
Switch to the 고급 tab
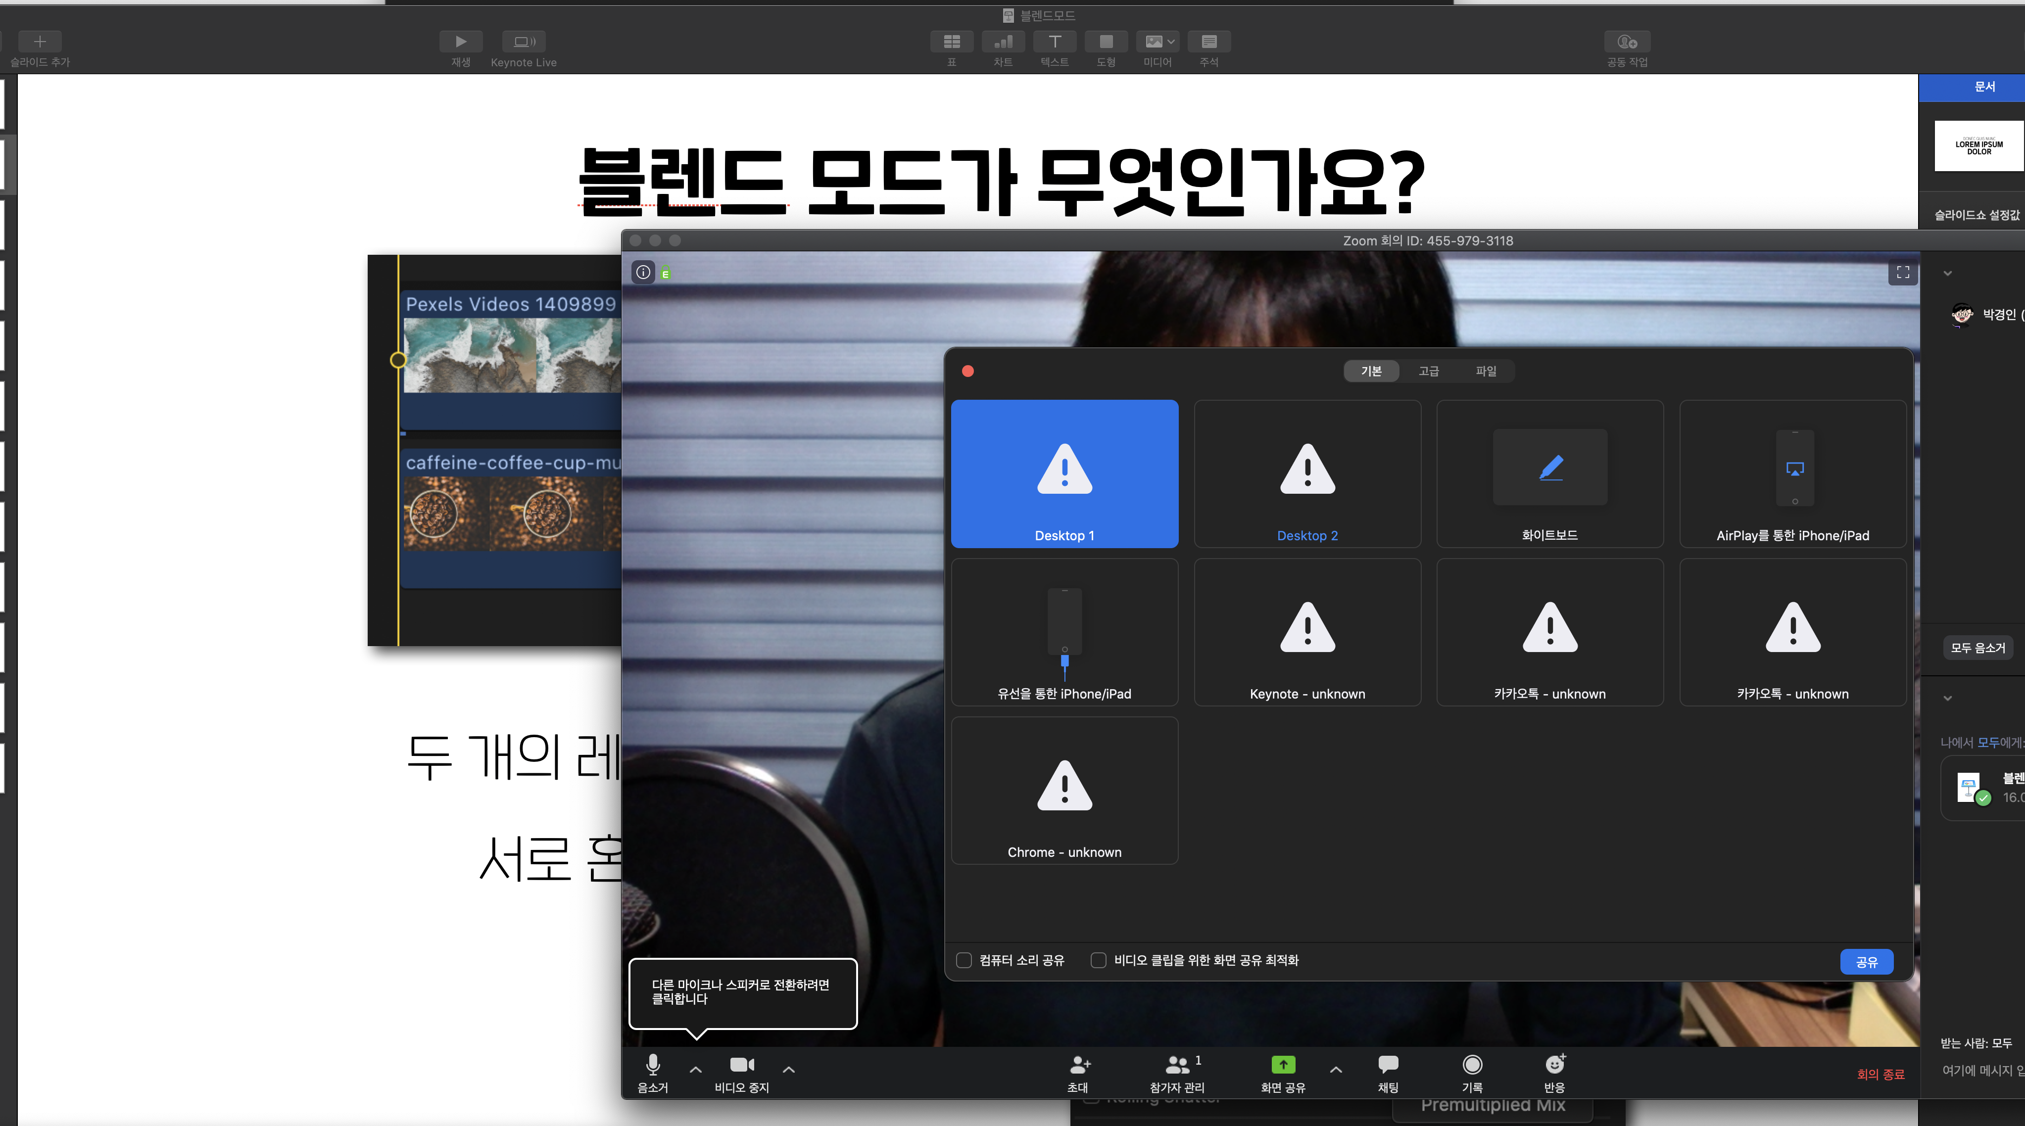click(1428, 371)
